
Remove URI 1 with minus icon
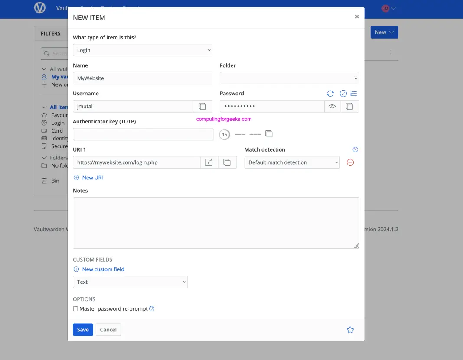350,162
